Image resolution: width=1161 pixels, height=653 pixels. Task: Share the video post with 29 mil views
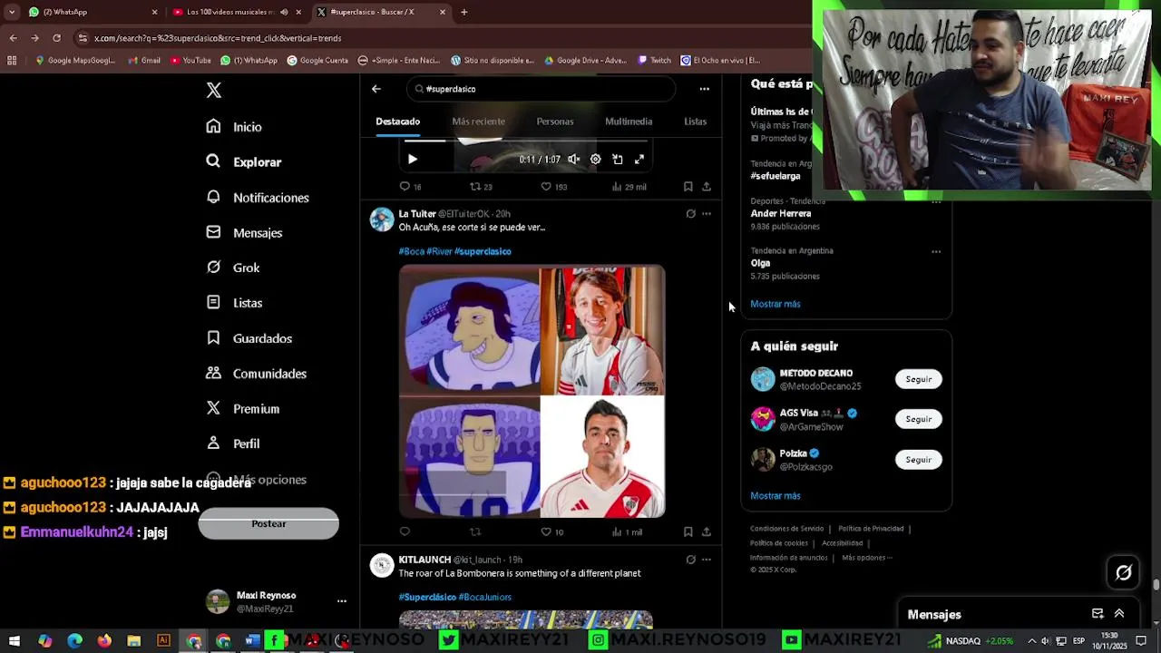point(707,187)
